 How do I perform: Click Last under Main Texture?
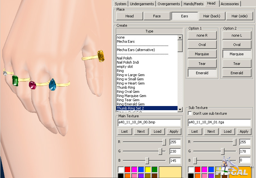[124, 131]
